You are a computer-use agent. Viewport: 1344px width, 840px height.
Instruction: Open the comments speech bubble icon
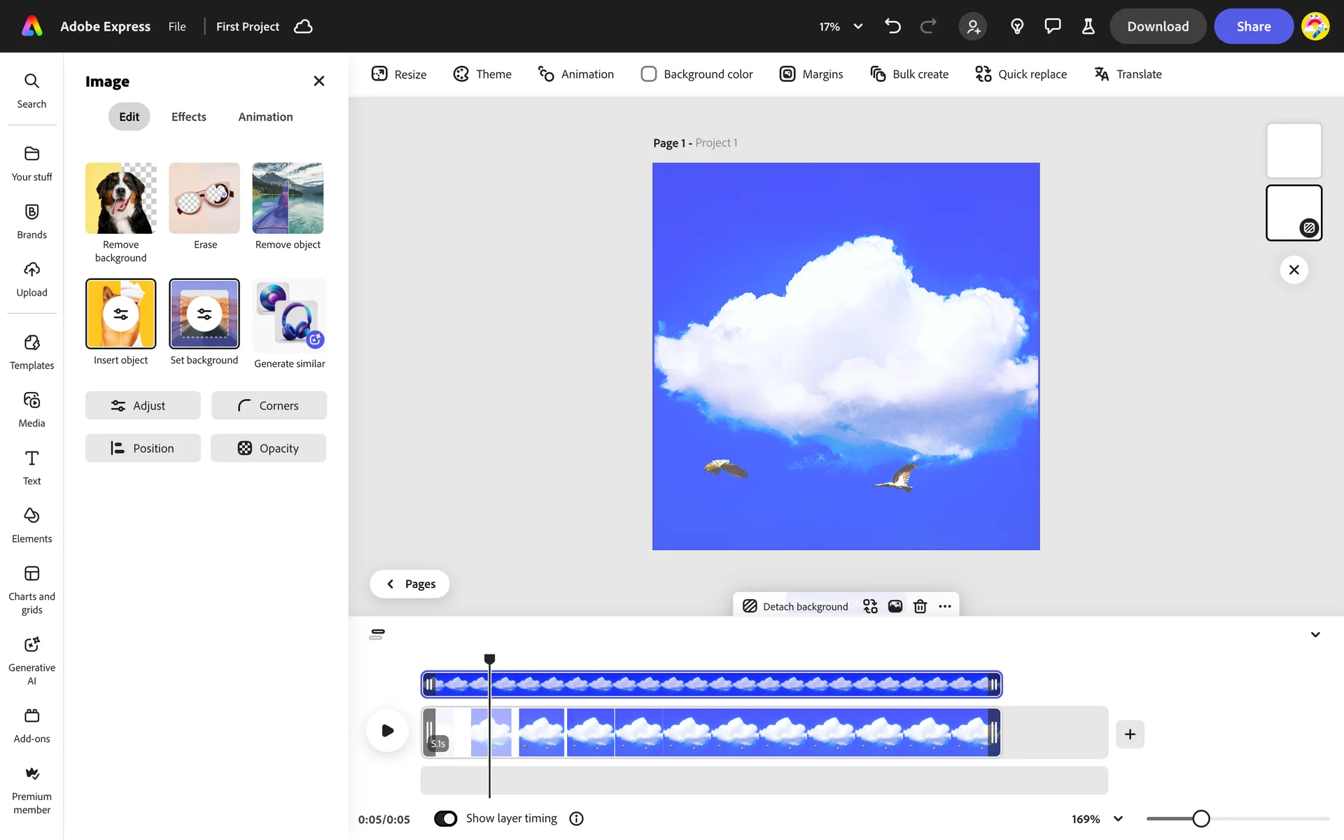[x=1052, y=27]
